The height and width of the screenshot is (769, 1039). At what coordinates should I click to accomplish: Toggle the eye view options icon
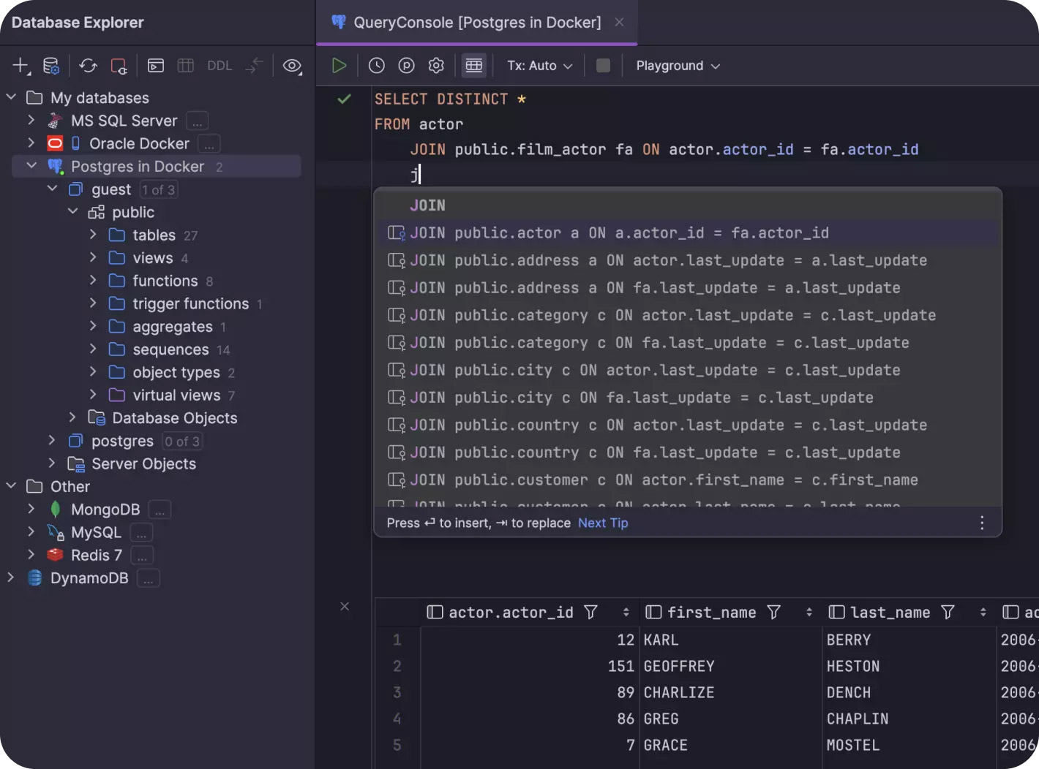tap(292, 66)
